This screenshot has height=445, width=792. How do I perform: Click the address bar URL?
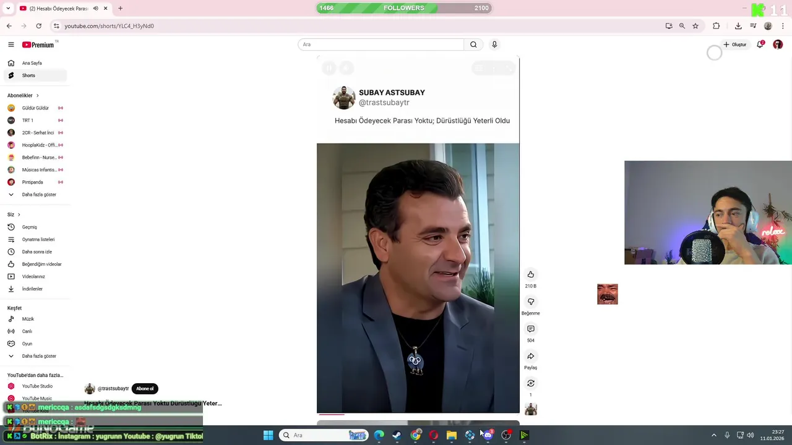pyautogui.click(x=109, y=26)
